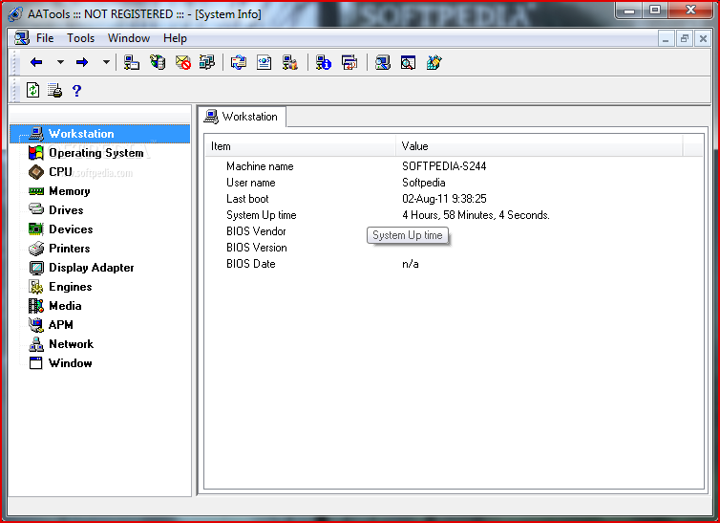This screenshot has width=720, height=523.
Task: Click the Last boot row
Action: click(x=454, y=199)
